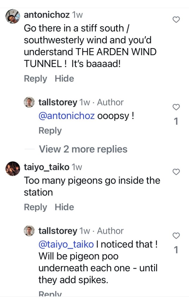View like count on pigeon poo reply
Viewport: 189px width, 300px height.
tap(176, 250)
